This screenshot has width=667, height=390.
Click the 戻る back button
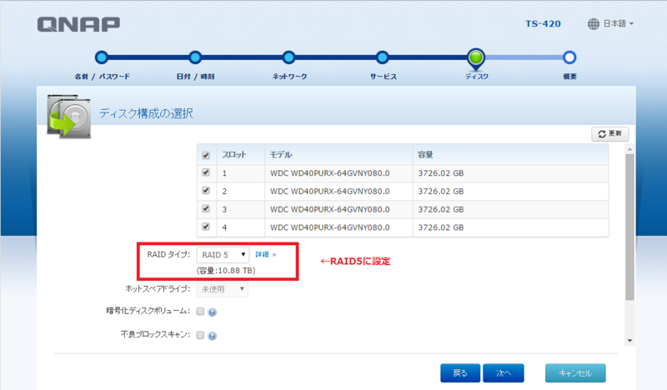tap(460, 373)
